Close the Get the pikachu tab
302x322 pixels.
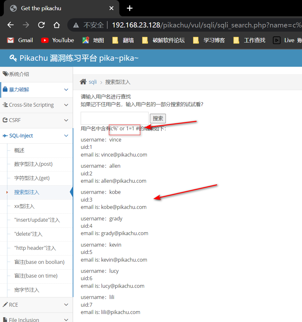pos(111,8)
